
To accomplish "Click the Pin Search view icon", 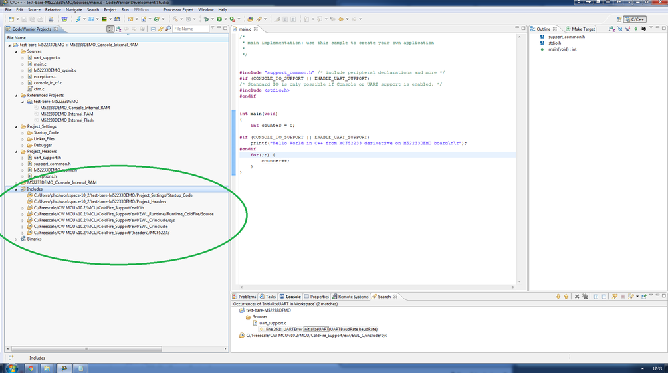I will tap(644, 297).
